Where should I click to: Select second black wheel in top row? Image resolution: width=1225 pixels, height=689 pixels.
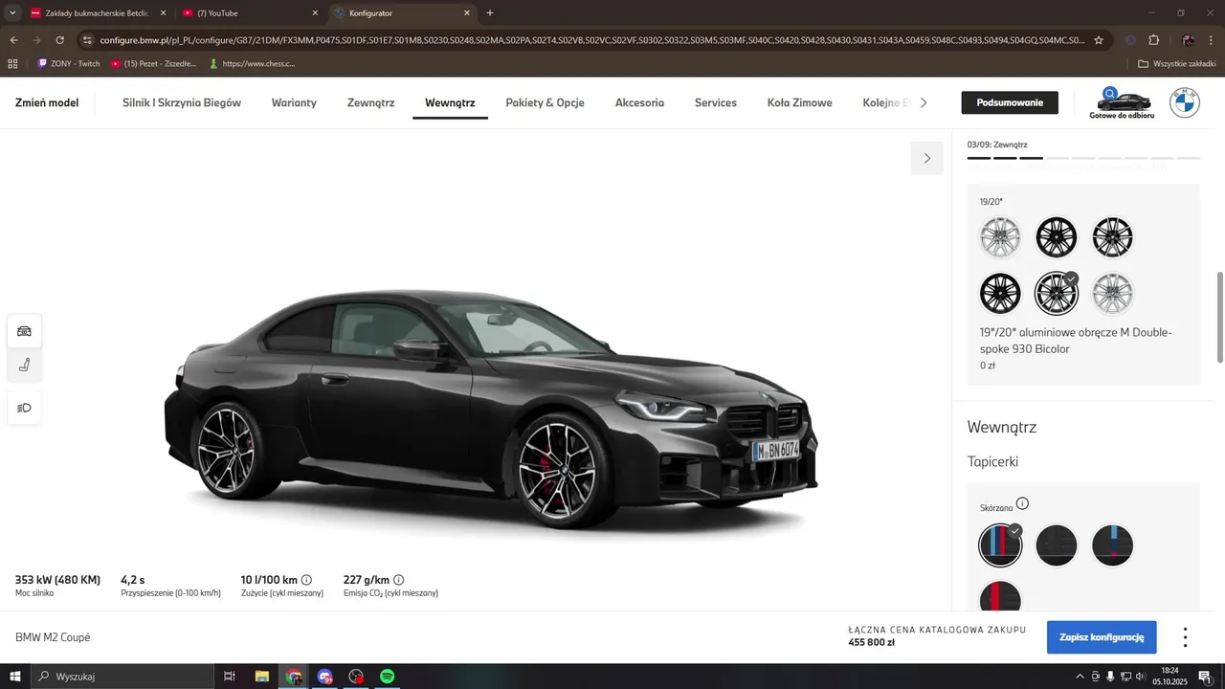coord(1057,237)
